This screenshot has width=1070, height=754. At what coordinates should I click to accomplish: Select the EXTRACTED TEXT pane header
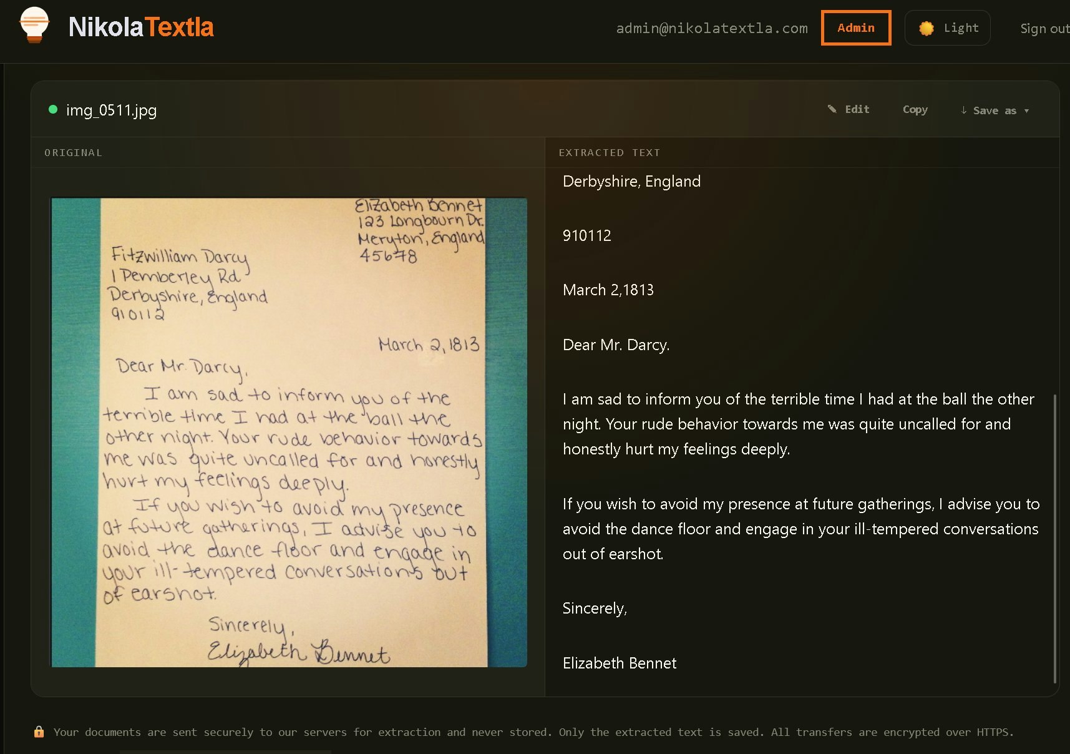click(610, 152)
